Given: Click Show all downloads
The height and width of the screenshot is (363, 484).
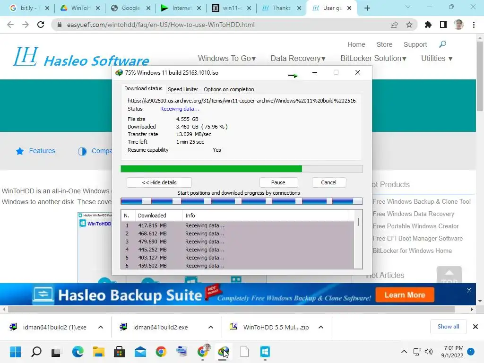Looking at the screenshot, I should [x=448, y=327].
